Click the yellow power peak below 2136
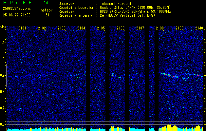This screenshot has width=206, height=131. [x=112, y=128]
